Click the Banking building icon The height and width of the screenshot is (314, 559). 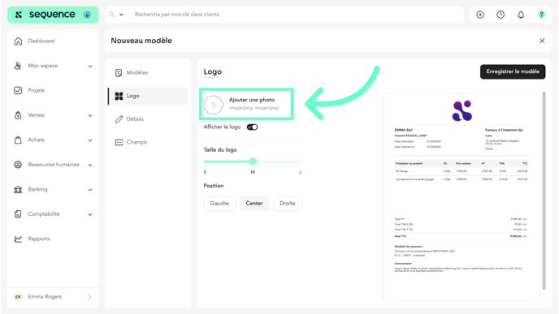tap(18, 189)
